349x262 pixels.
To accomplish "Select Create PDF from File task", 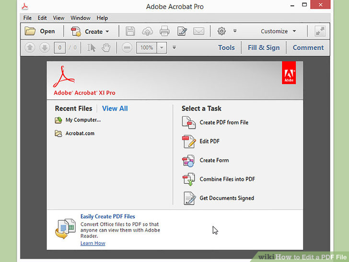I will coord(224,122).
